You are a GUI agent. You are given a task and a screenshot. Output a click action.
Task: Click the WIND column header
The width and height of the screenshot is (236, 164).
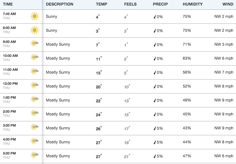(x=228, y=4)
